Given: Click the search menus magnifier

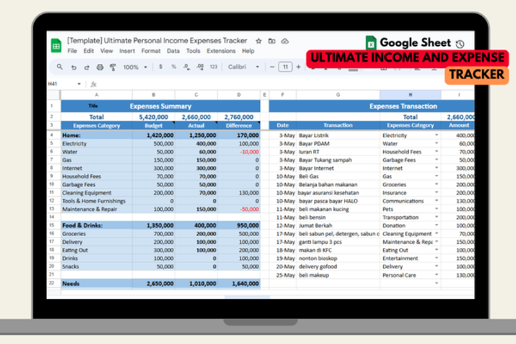Looking at the screenshot, I should coord(59,67).
